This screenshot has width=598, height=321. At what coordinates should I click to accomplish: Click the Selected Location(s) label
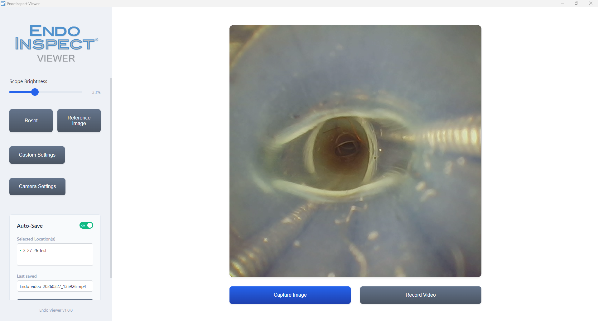36,239
